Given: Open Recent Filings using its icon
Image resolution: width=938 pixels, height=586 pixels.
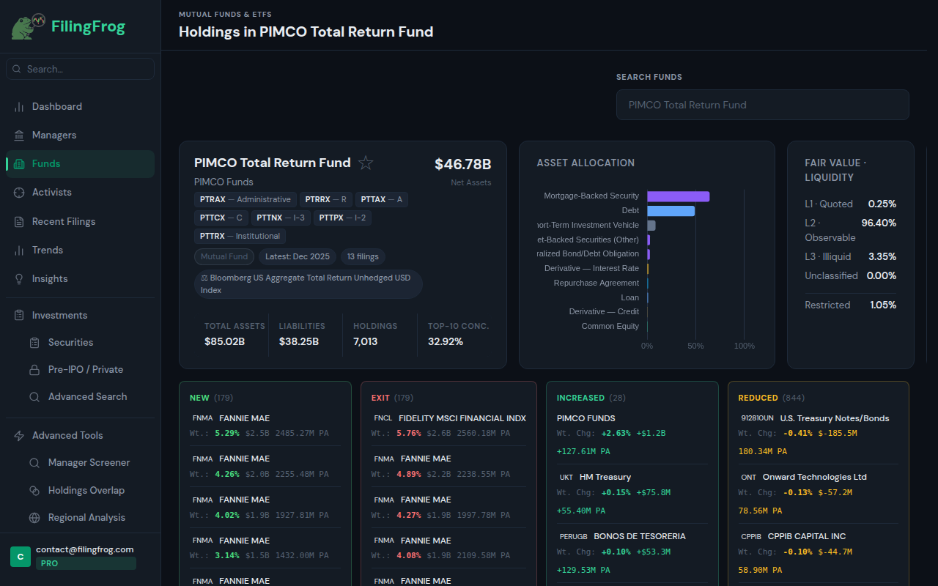Looking at the screenshot, I should 18,221.
